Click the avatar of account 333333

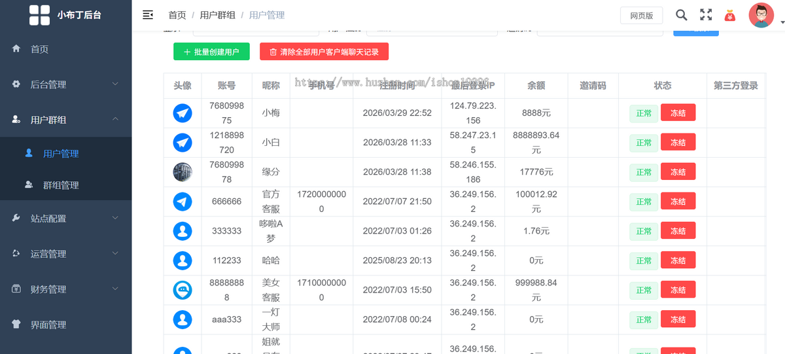183,231
